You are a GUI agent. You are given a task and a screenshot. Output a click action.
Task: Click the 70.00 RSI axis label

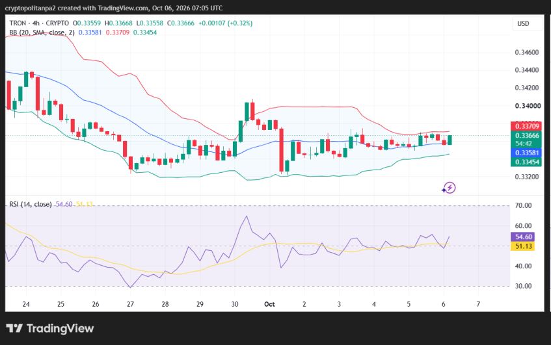523,206
